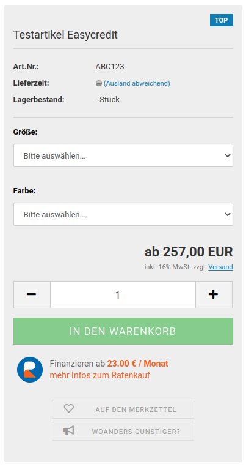Viewport: 246px width, 467px height.
Task: Open the Farbe dropdown
Action: pyautogui.click(x=123, y=214)
